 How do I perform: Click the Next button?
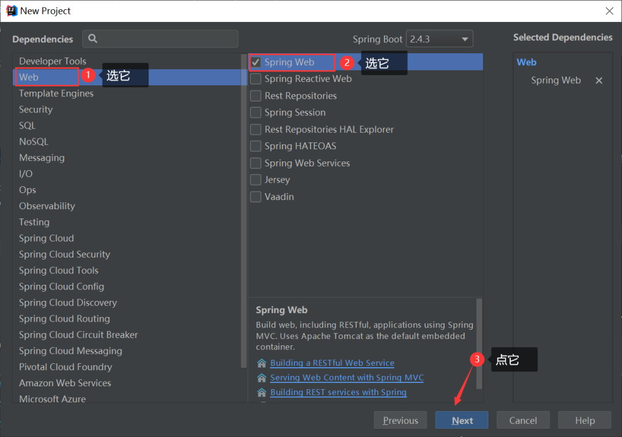[x=462, y=420]
